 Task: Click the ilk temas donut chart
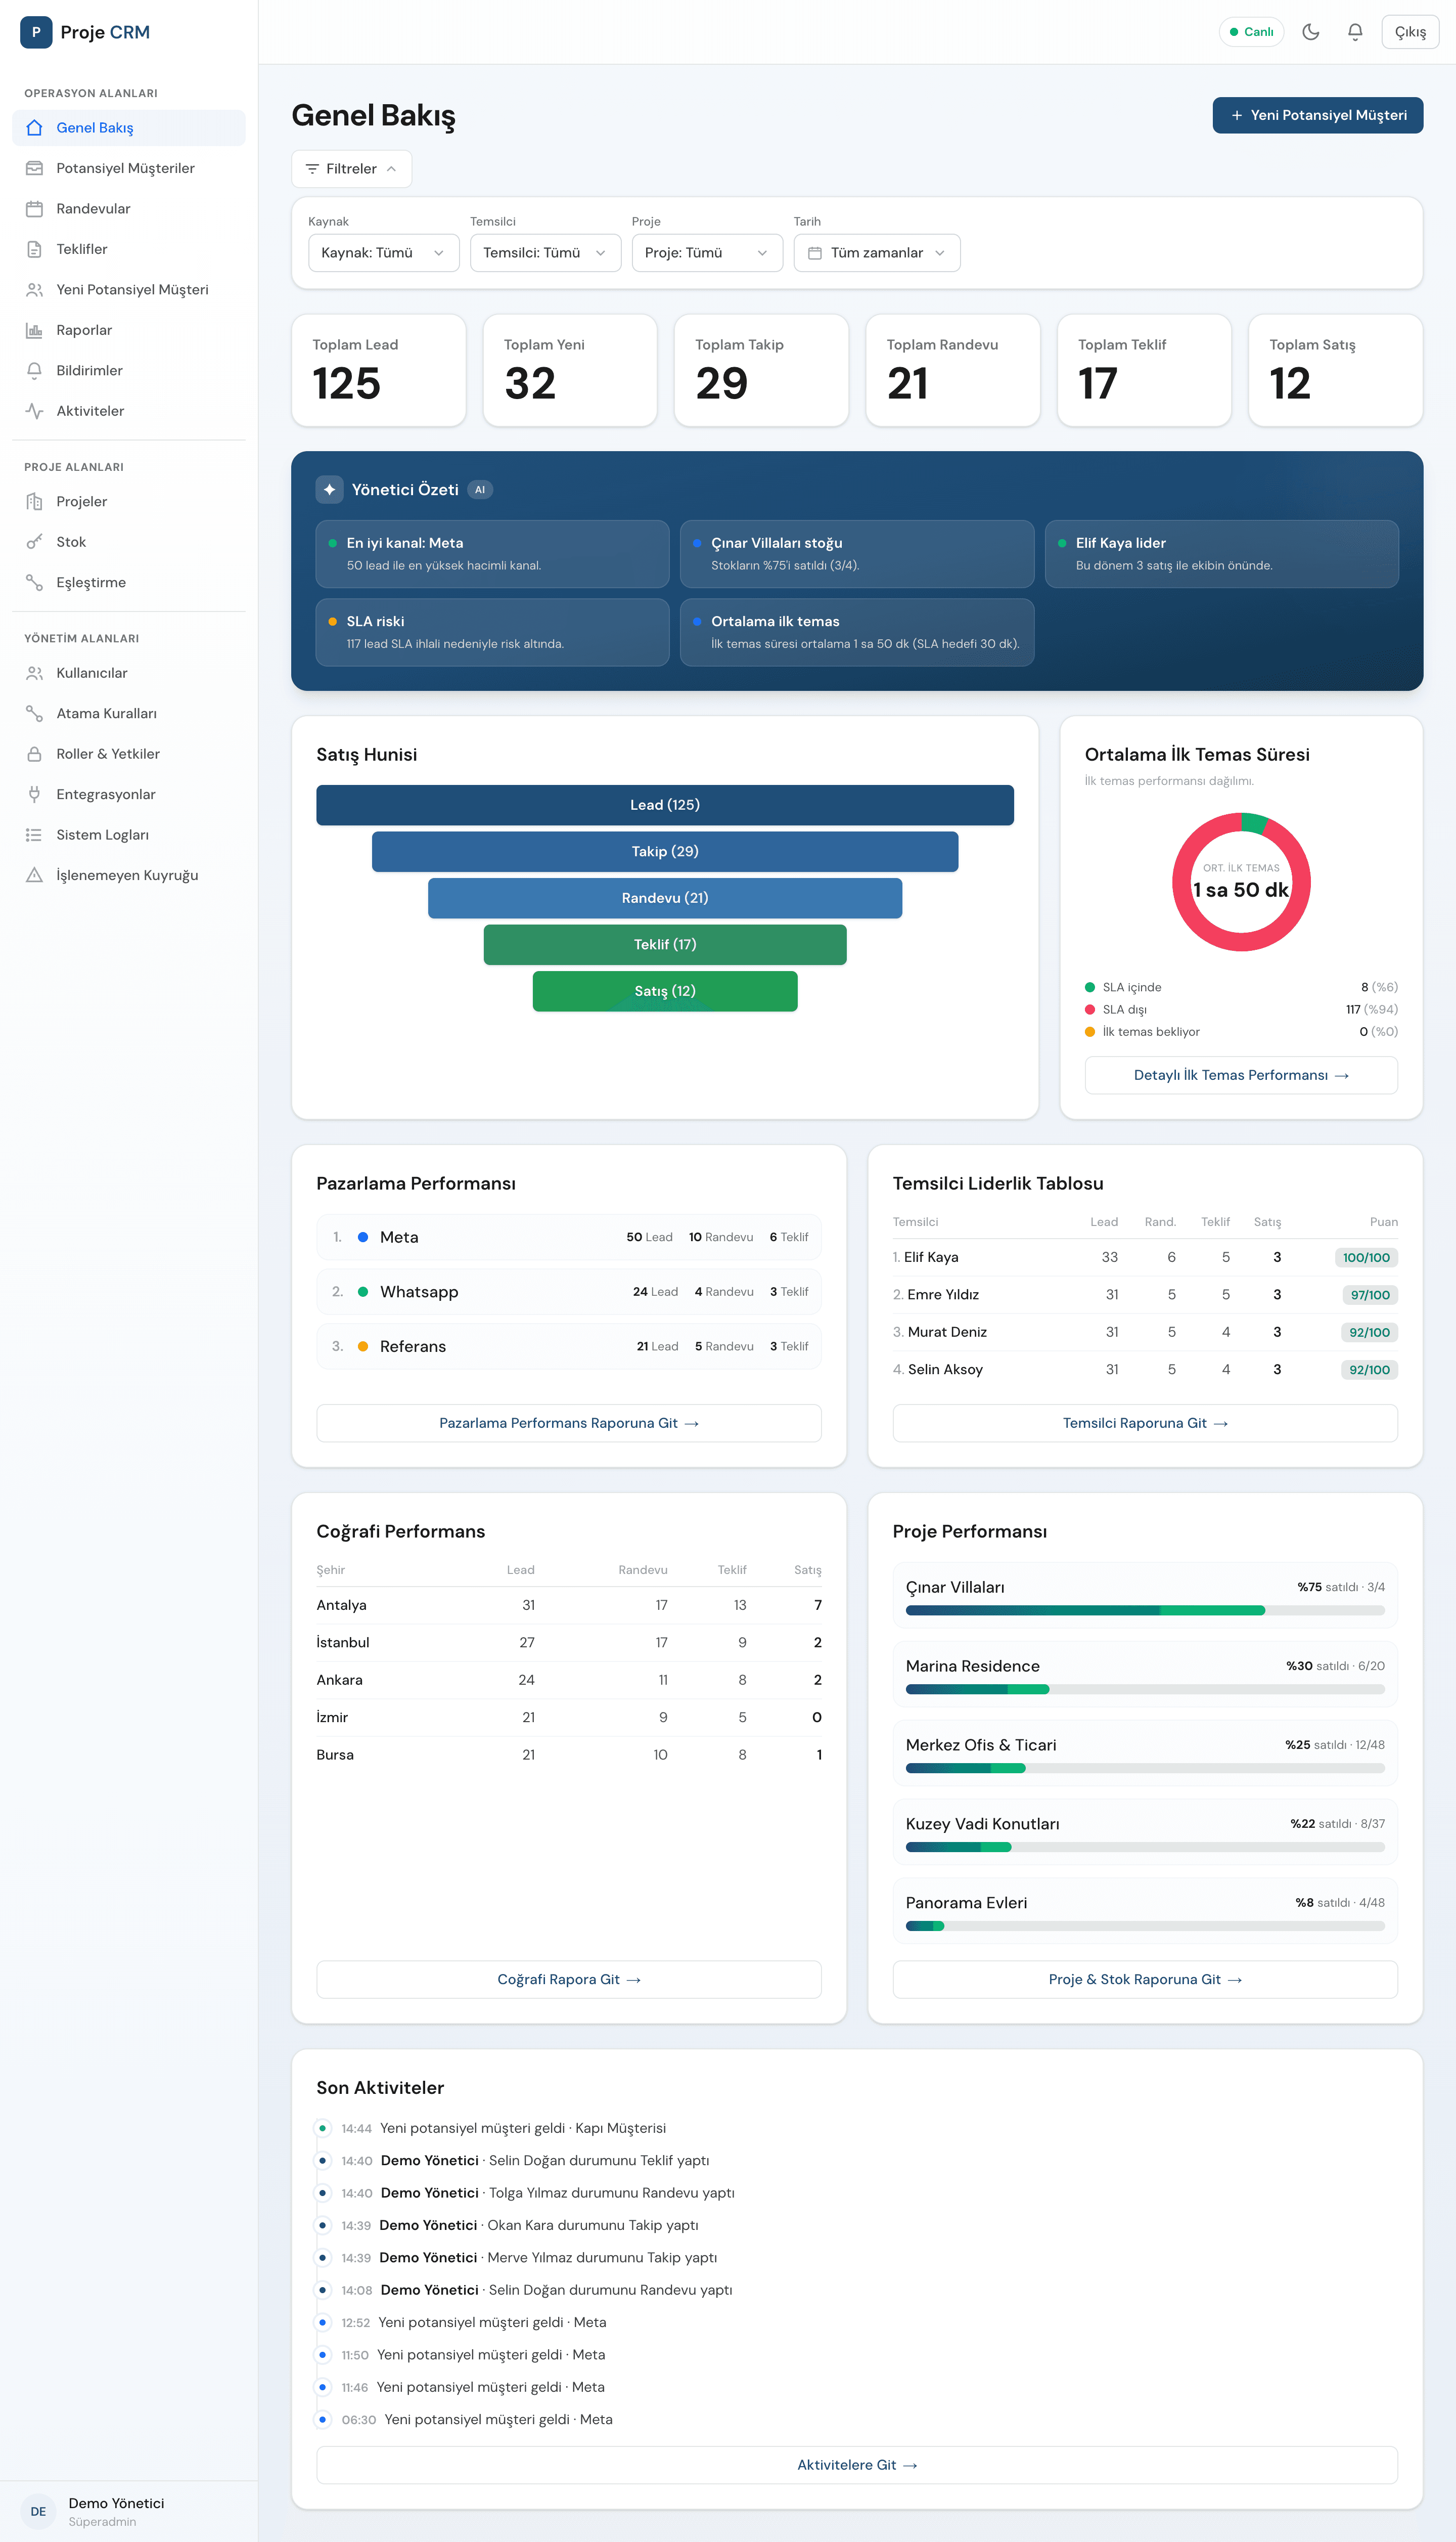(1241, 883)
